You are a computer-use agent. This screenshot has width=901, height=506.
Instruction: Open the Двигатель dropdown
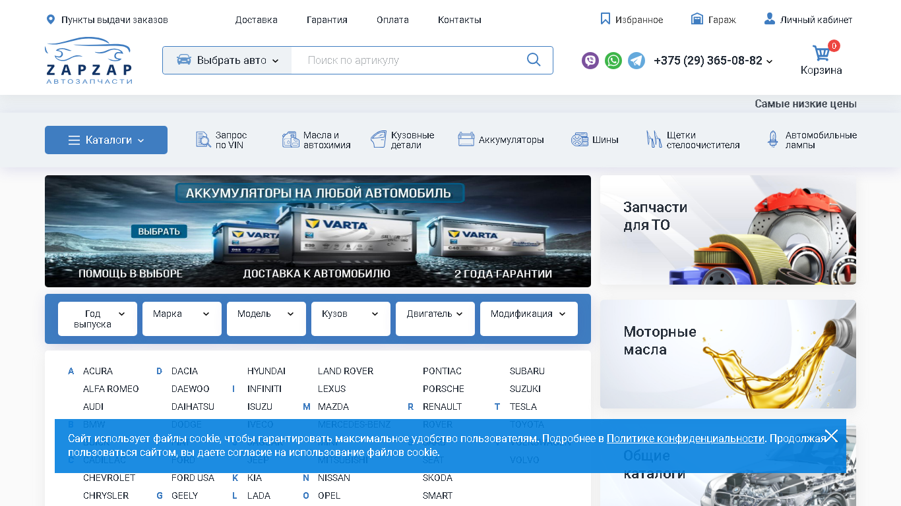(x=435, y=319)
